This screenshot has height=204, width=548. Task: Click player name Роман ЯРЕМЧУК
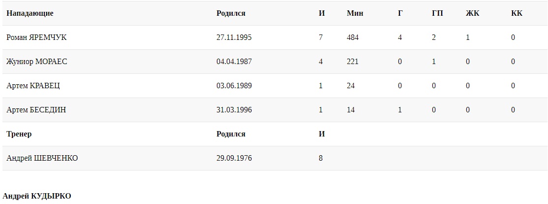point(36,37)
